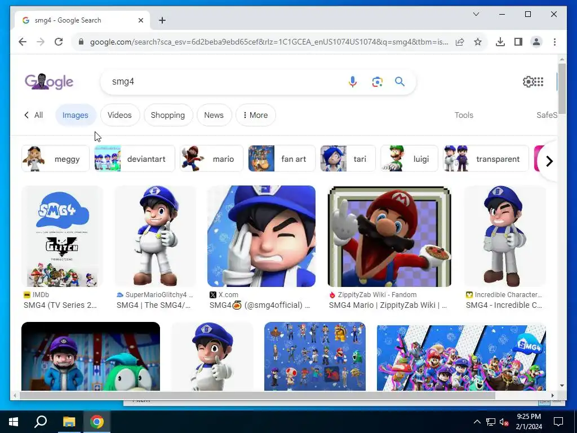Filter results by fan art chip
This screenshot has width=577, height=433.
282,158
